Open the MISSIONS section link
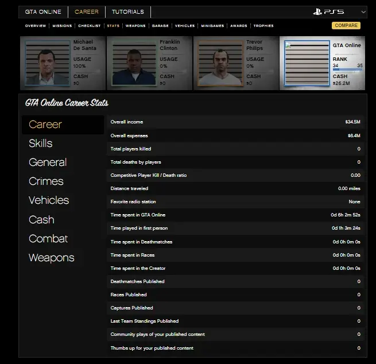This screenshot has width=376, height=364. 62,26
